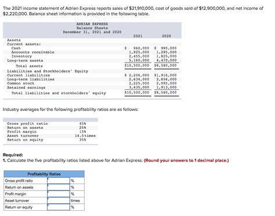Select the industry Profit margin 15%
Viewport: 275px width, 216px height.
pyautogui.click(x=82, y=132)
